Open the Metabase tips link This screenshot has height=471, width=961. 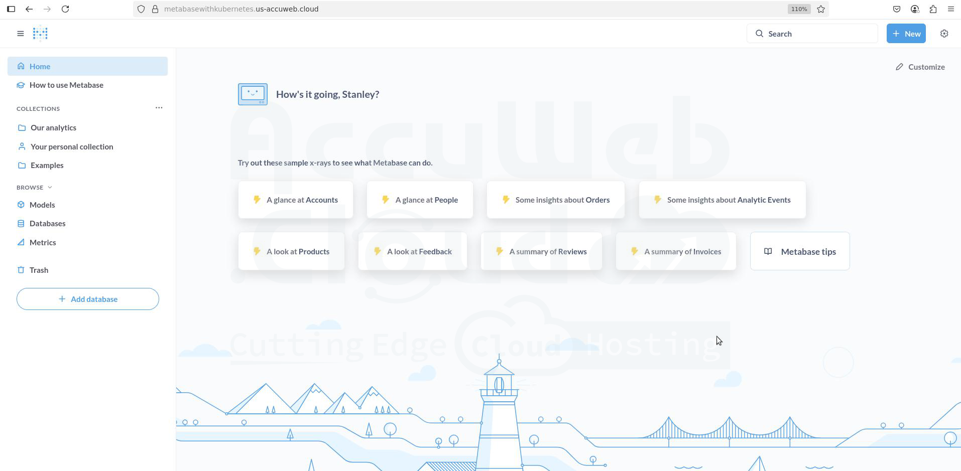coord(800,251)
